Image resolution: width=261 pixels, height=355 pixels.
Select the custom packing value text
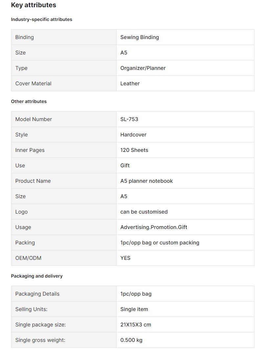point(160,242)
